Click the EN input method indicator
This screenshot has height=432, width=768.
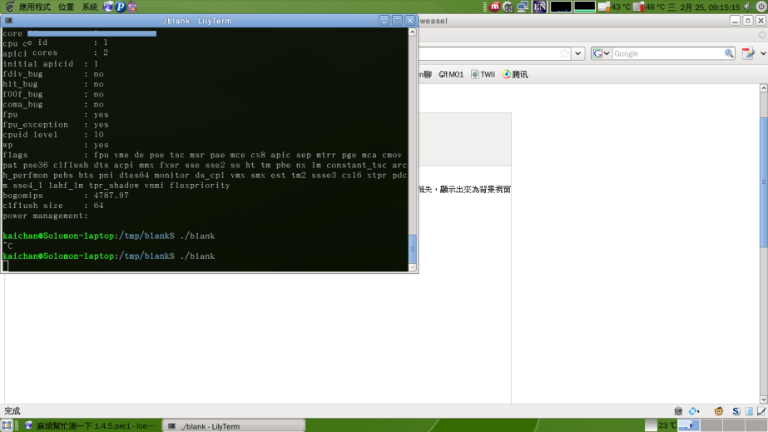[x=539, y=7]
